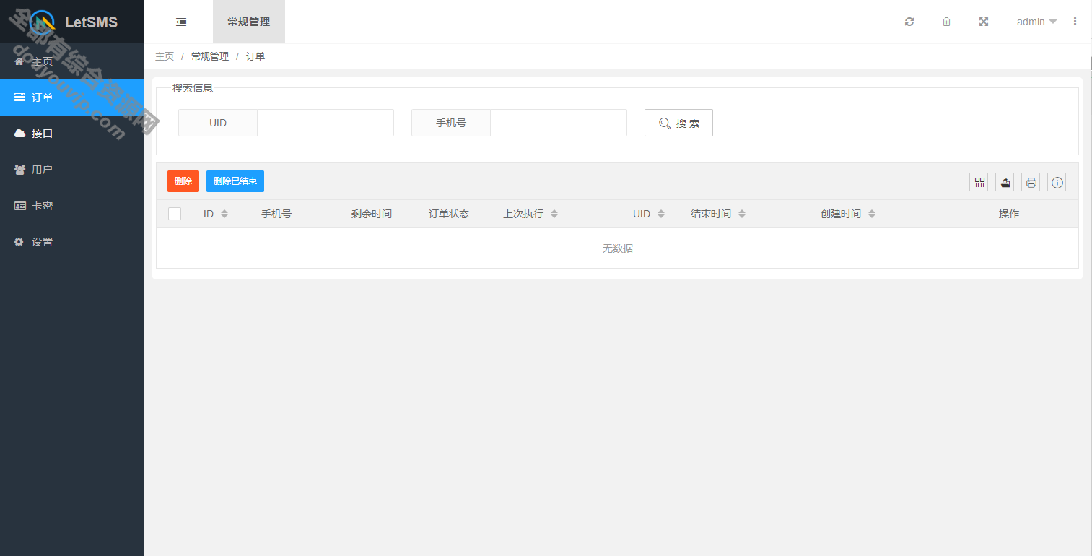Image resolution: width=1092 pixels, height=556 pixels.
Task: Click the LetSMS logo
Action: click(x=73, y=22)
